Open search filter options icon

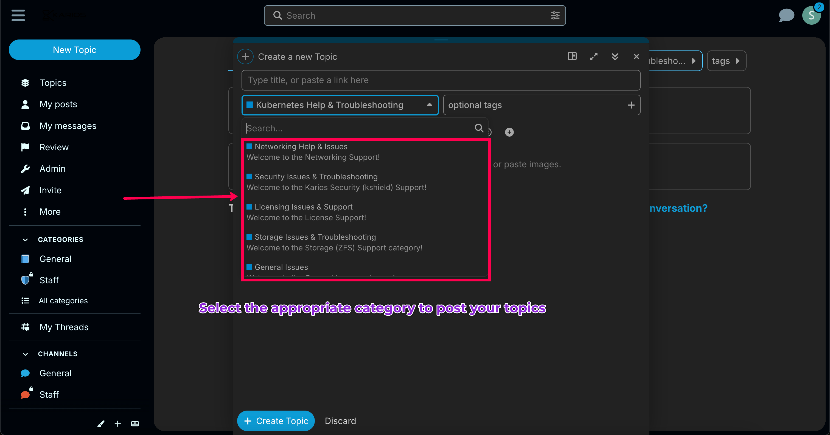point(555,15)
